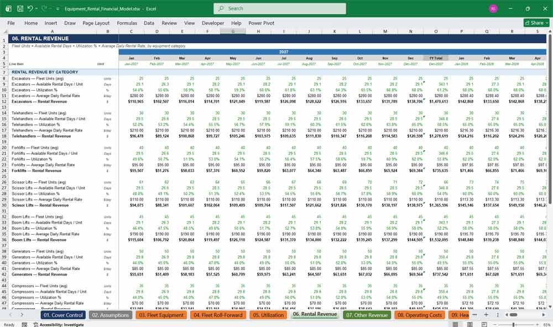Image resolution: width=553 pixels, height=327 pixels.
Task: Open the Share button menu
Action: tap(536, 23)
